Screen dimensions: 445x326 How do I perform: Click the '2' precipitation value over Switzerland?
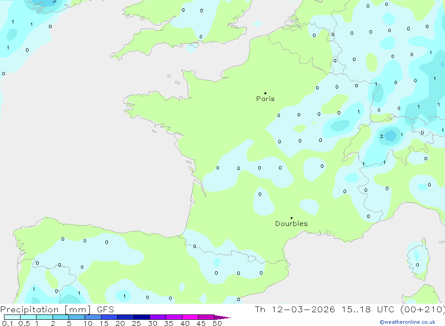(382, 136)
